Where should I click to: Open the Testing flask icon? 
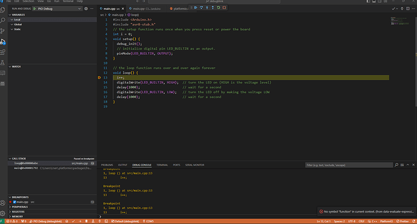point(2,63)
